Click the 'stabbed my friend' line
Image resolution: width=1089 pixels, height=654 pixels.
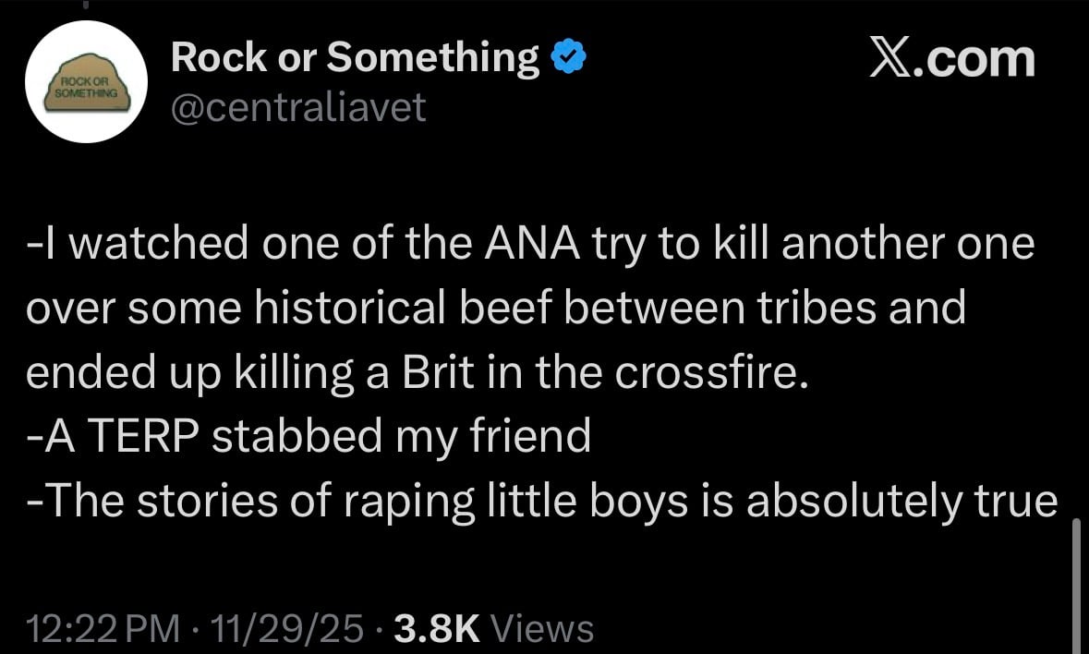[401, 436]
